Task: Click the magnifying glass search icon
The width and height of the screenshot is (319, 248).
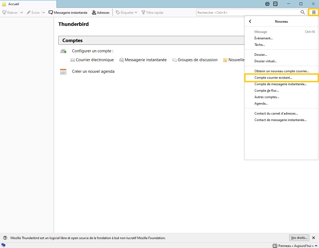Action: tap(303, 12)
